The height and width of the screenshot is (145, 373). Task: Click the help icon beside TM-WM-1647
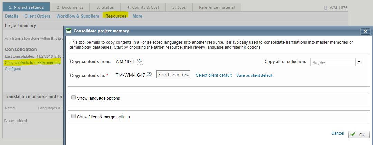coord(149,75)
